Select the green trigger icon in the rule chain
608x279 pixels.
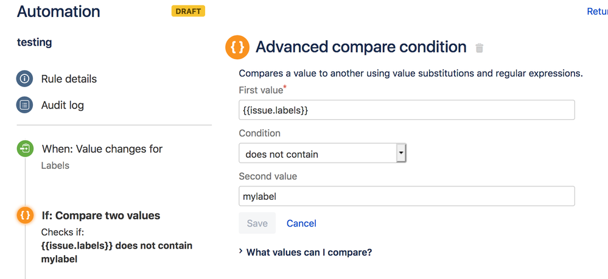coord(25,149)
